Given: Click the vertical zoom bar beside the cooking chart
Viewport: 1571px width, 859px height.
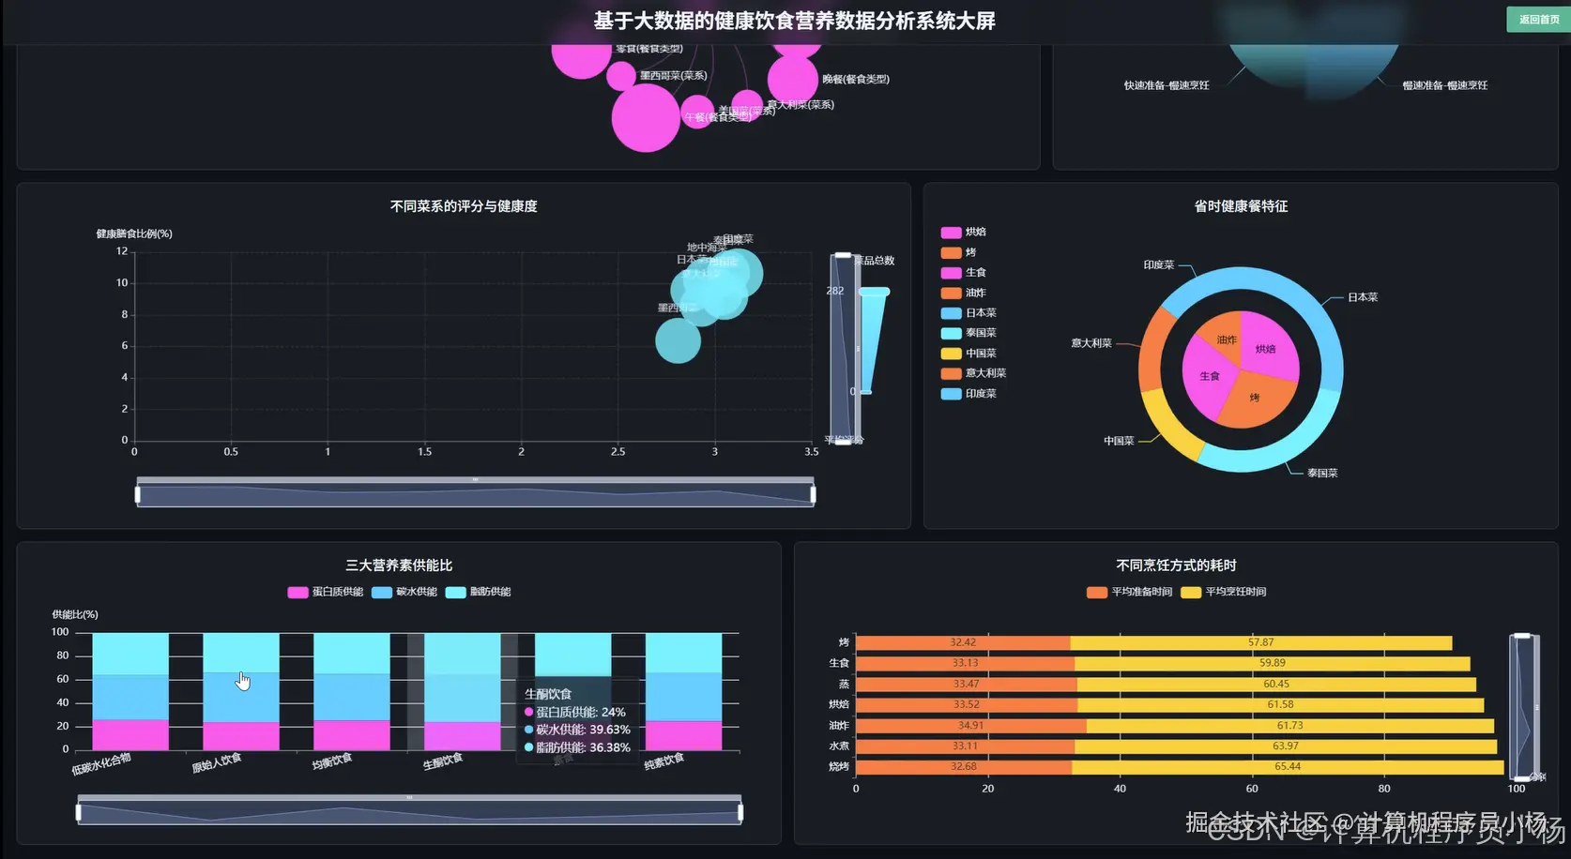Looking at the screenshot, I should tap(1521, 708).
